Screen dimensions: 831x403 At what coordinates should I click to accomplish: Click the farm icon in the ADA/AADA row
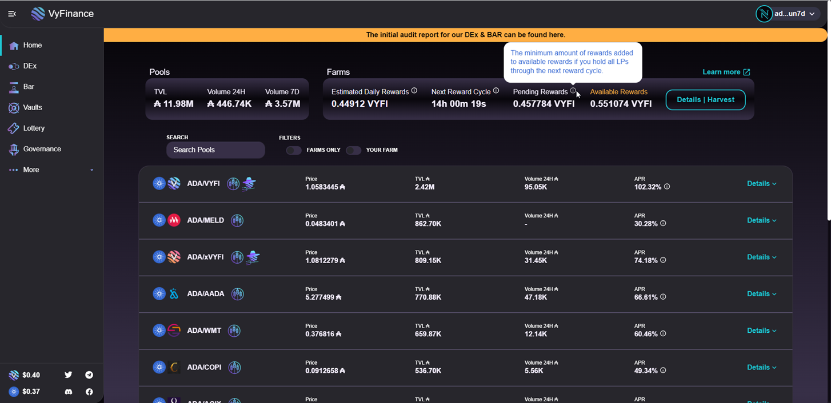[x=238, y=294]
